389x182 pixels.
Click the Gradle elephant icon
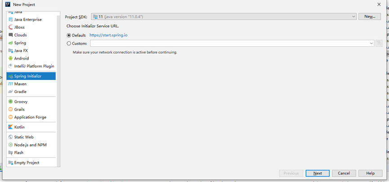[10, 92]
